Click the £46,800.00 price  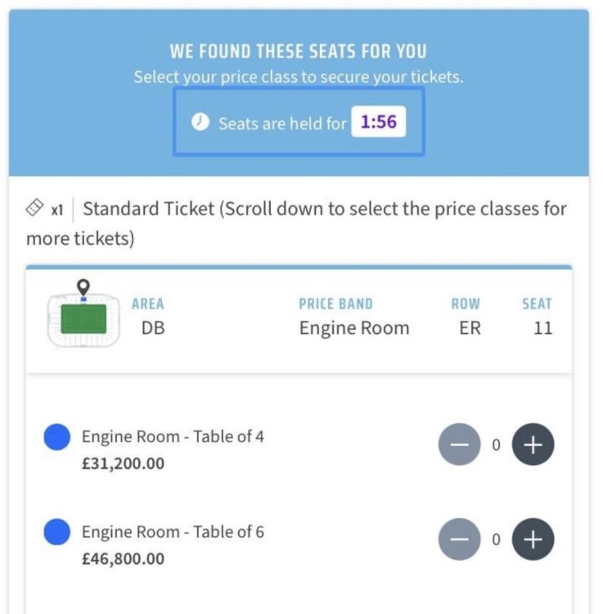point(123,558)
